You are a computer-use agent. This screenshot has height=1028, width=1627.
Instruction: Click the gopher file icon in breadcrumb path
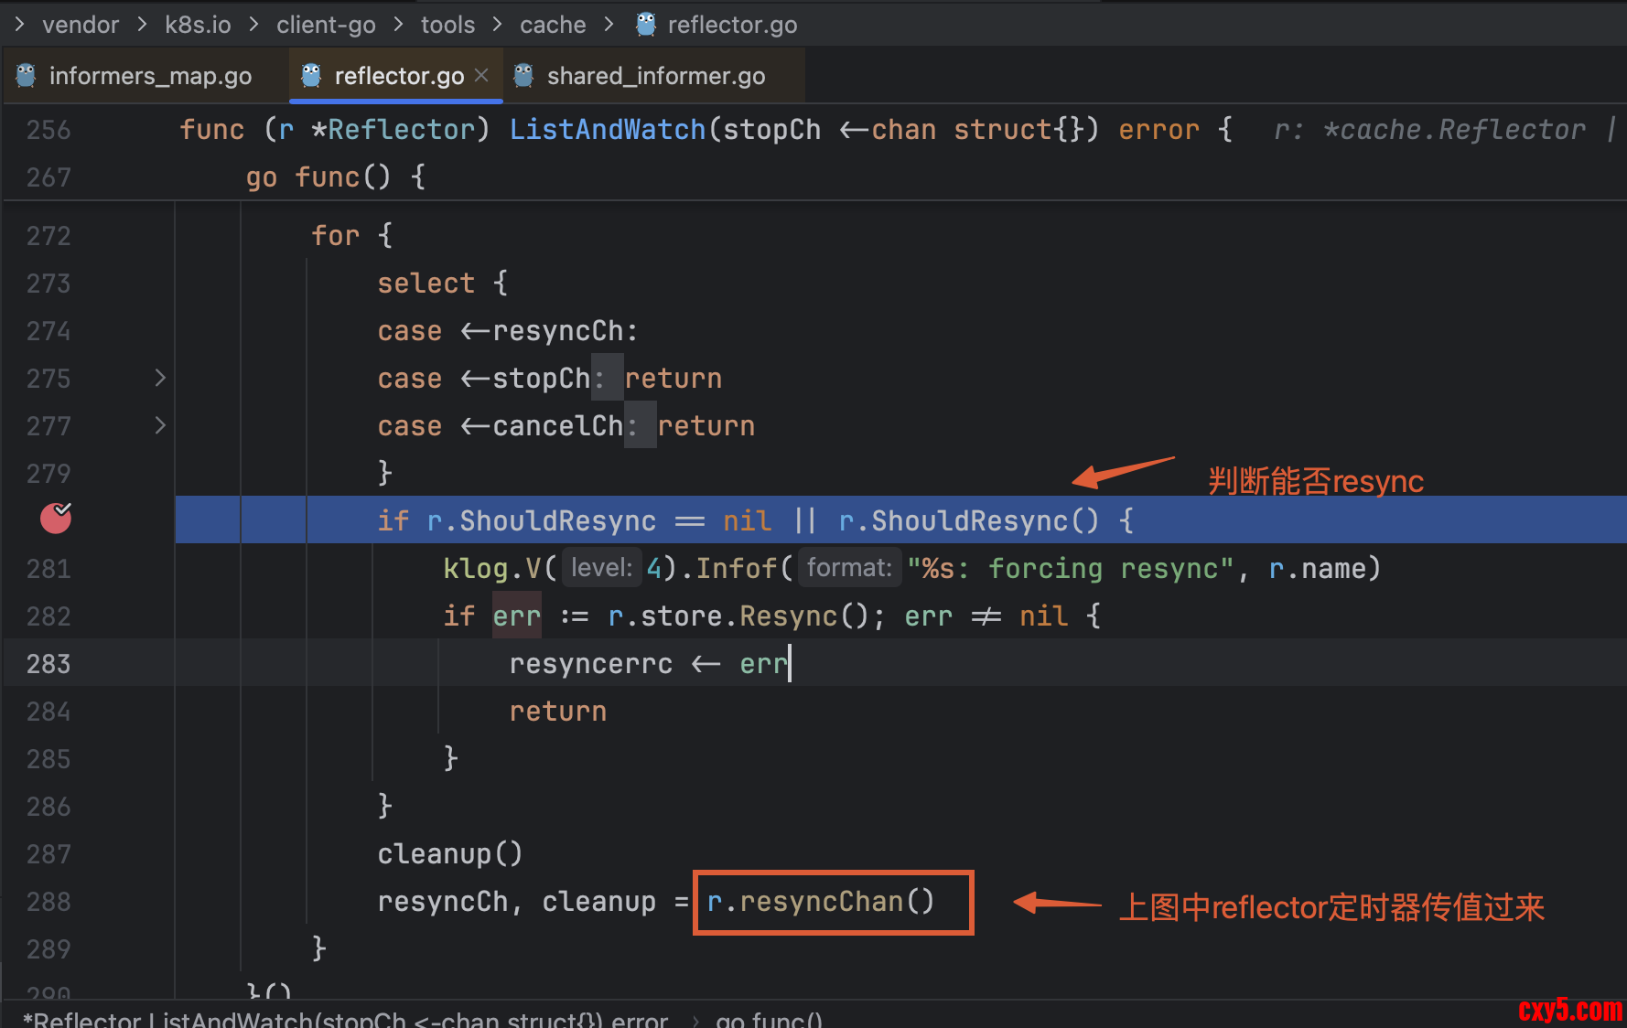[646, 25]
